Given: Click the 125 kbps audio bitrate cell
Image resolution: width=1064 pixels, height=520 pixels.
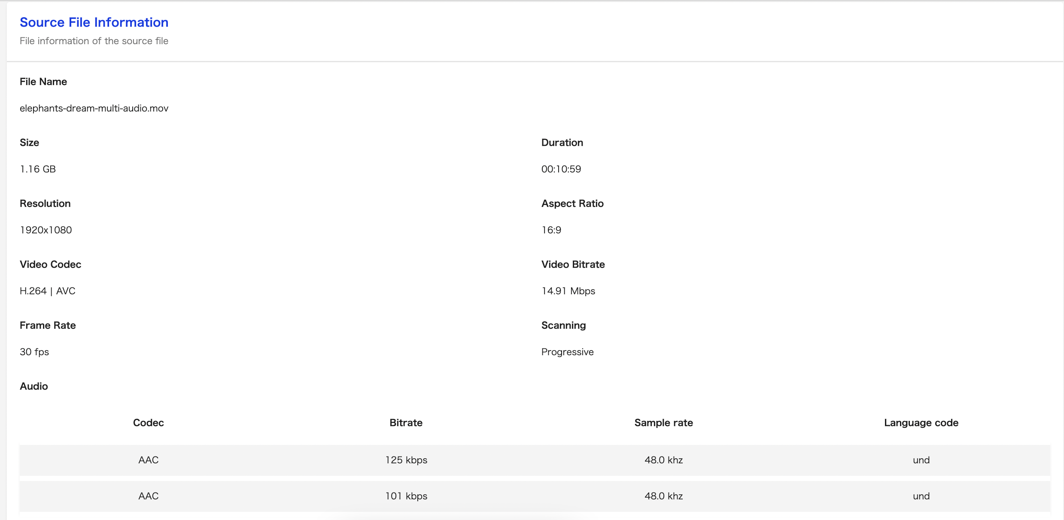Looking at the screenshot, I should 406,460.
